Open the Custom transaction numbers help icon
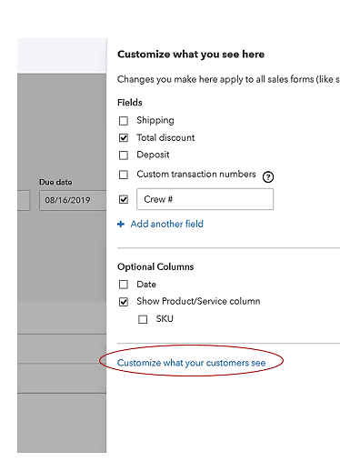The width and height of the screenshot is (340, 461). (x=268, y=176)
